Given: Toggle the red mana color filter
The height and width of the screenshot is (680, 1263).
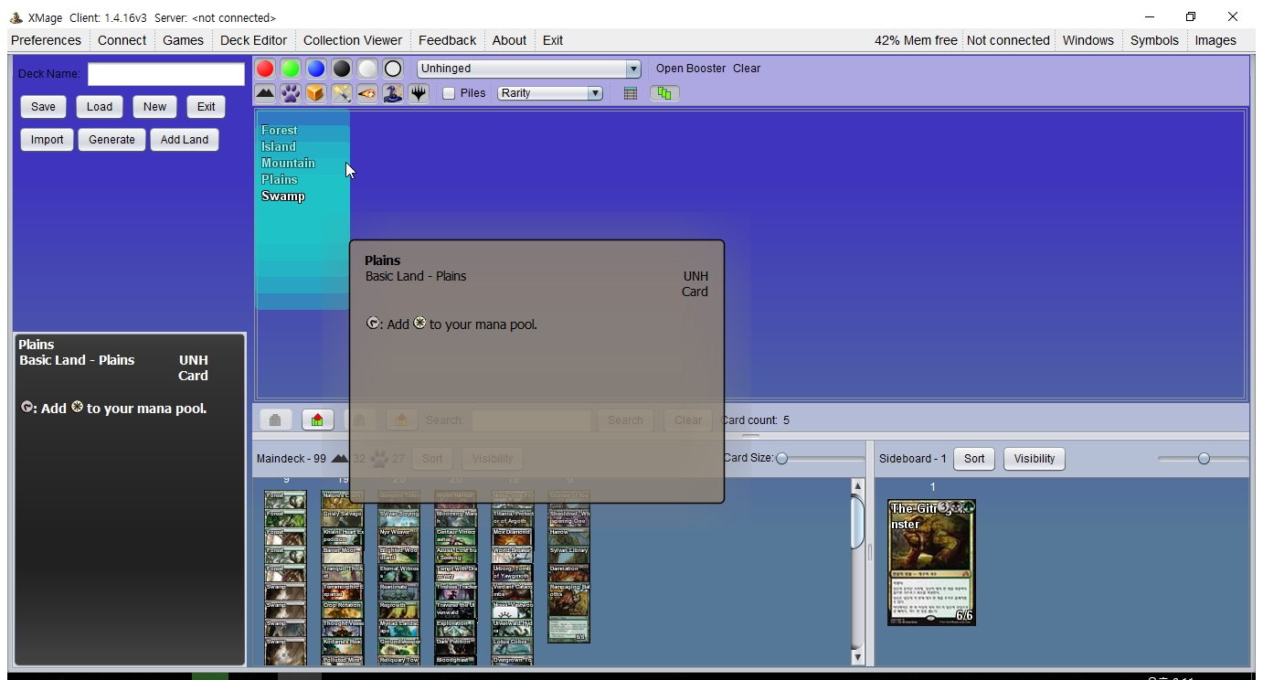Looking at the screenshot, I should tap(265, 69).
